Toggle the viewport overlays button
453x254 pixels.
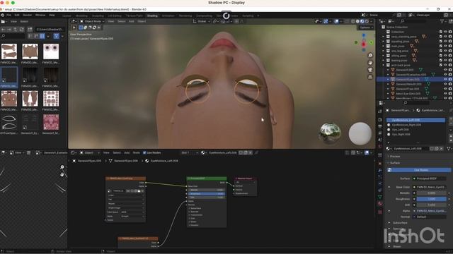click(337, 21)
